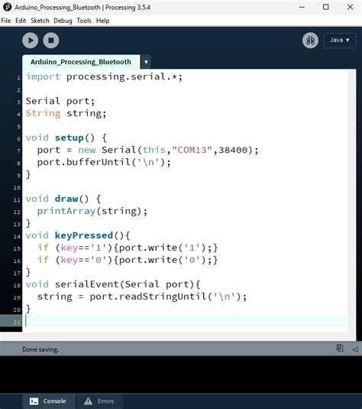The width and height of the screenshot is (362, 409).
Task: Click the 'Done saving.' status message
Action: (40, 349)
